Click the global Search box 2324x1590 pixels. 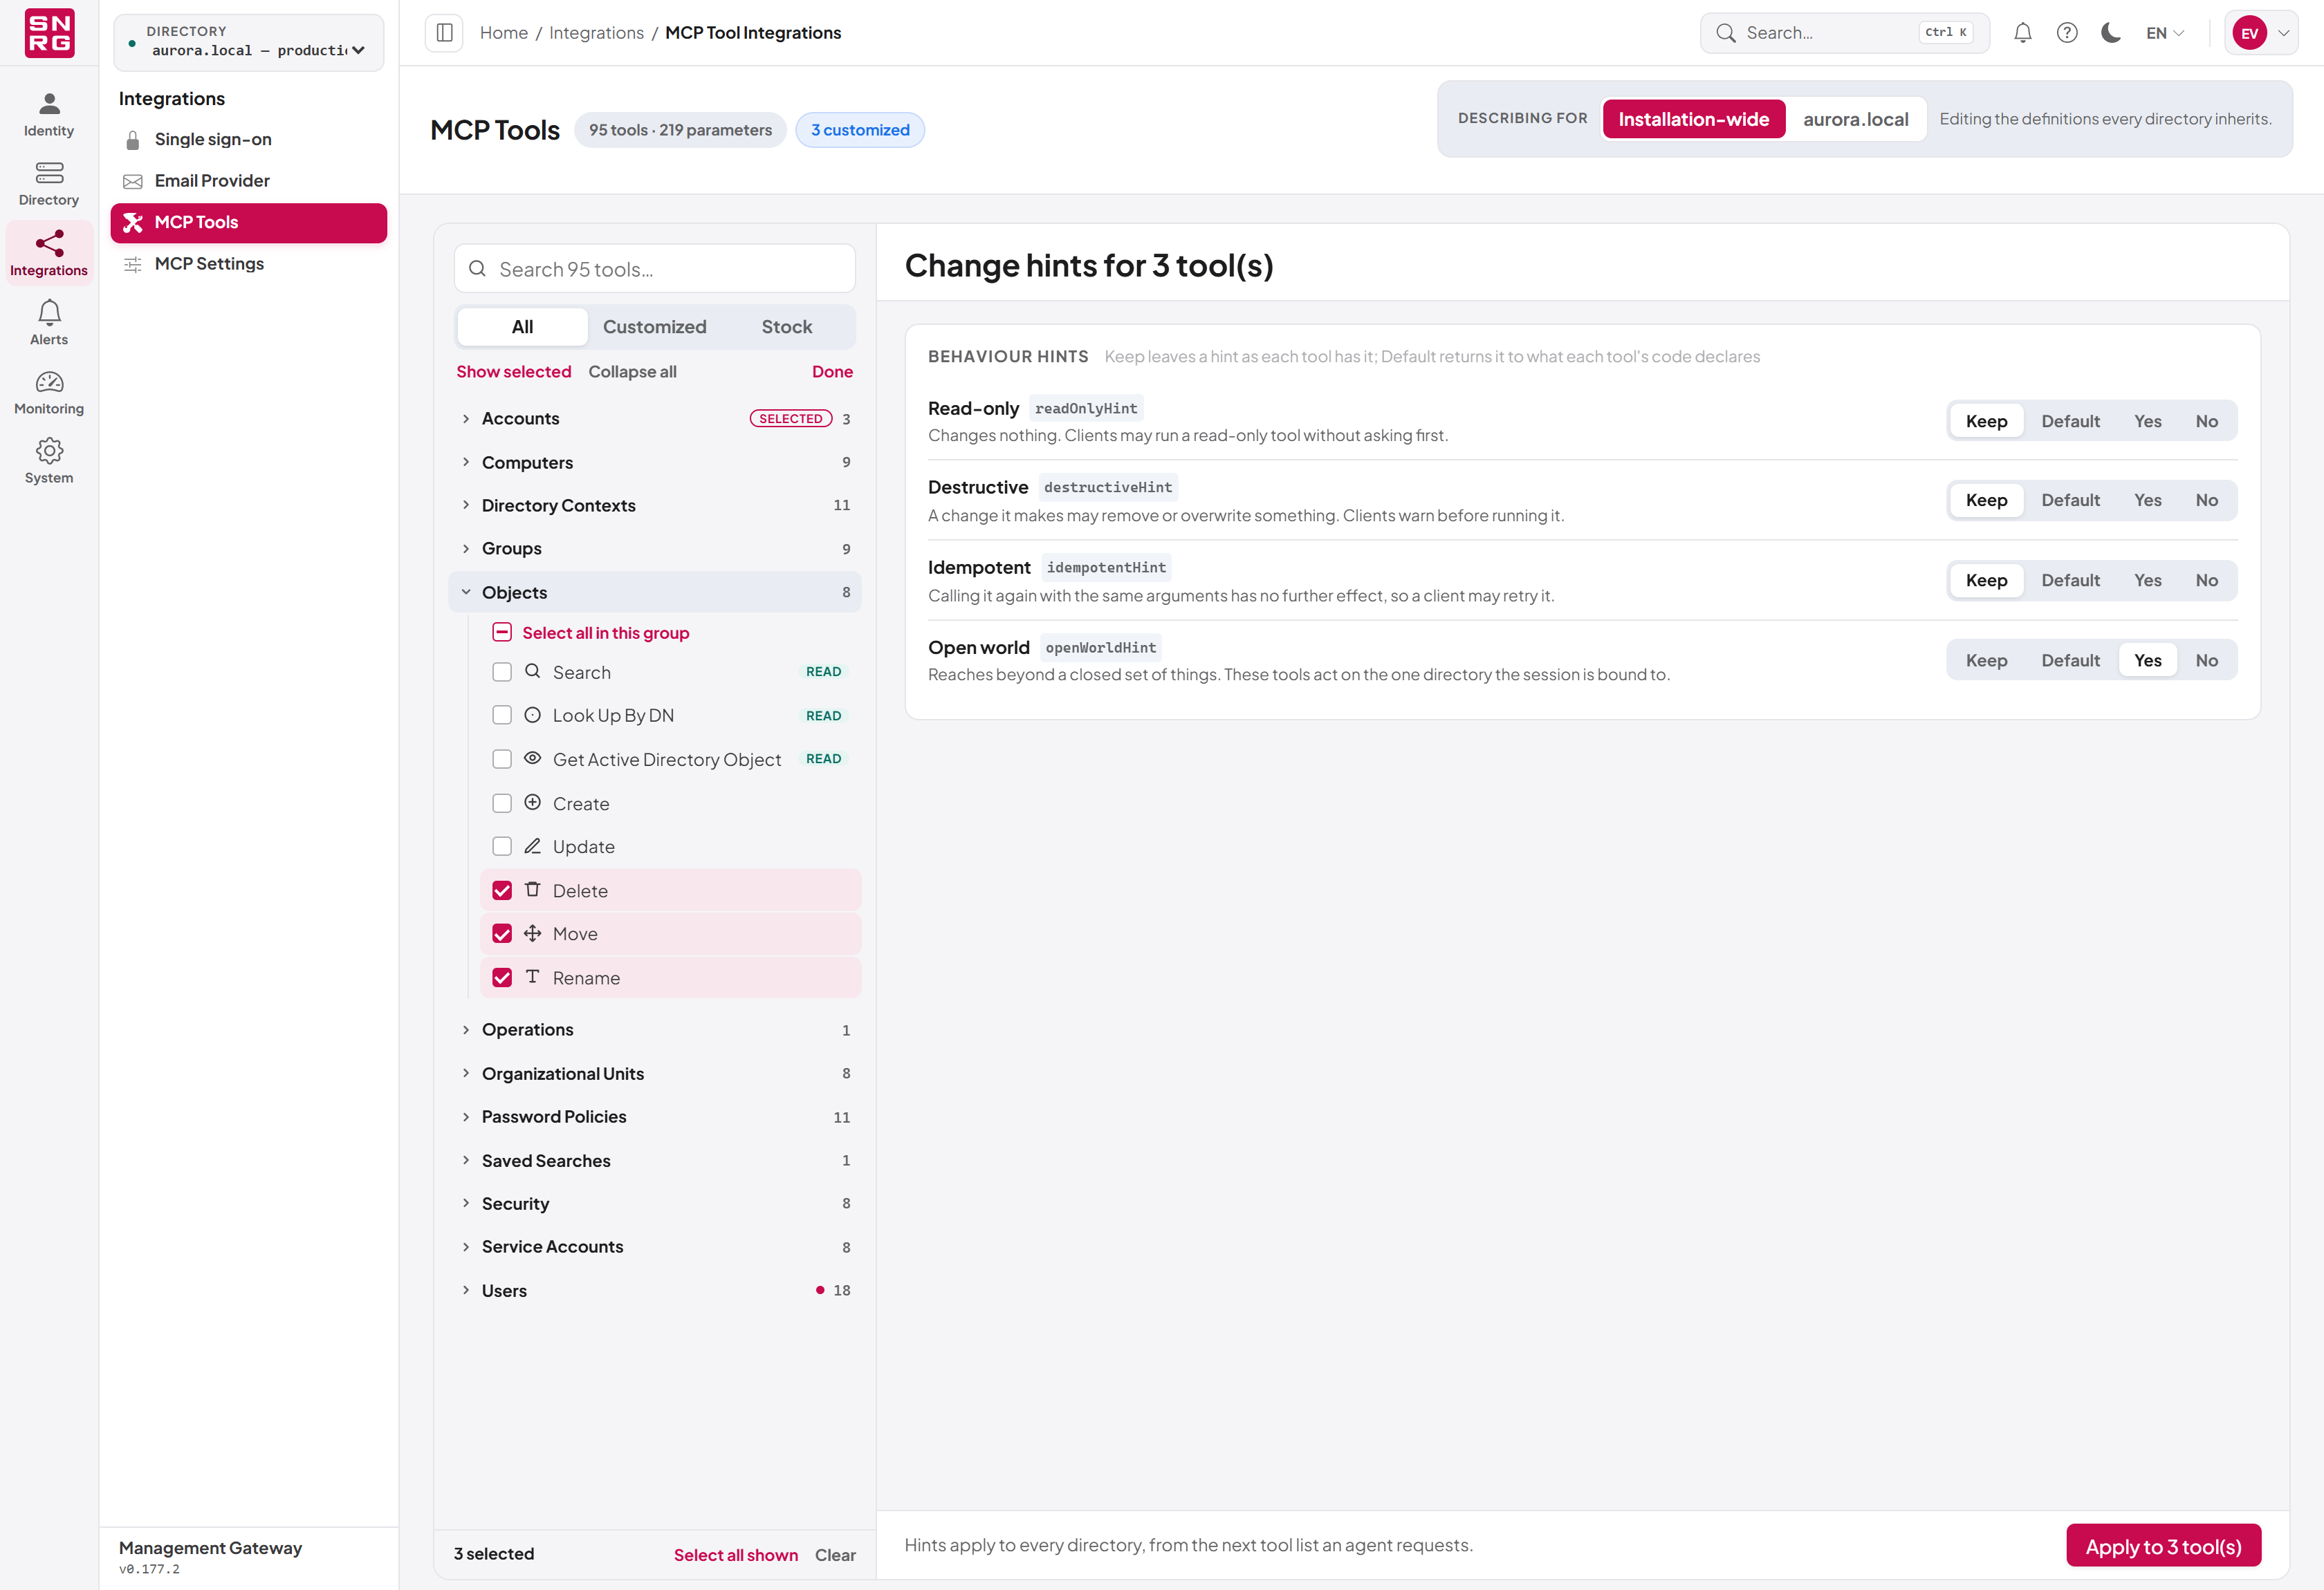coord(1844,33)
